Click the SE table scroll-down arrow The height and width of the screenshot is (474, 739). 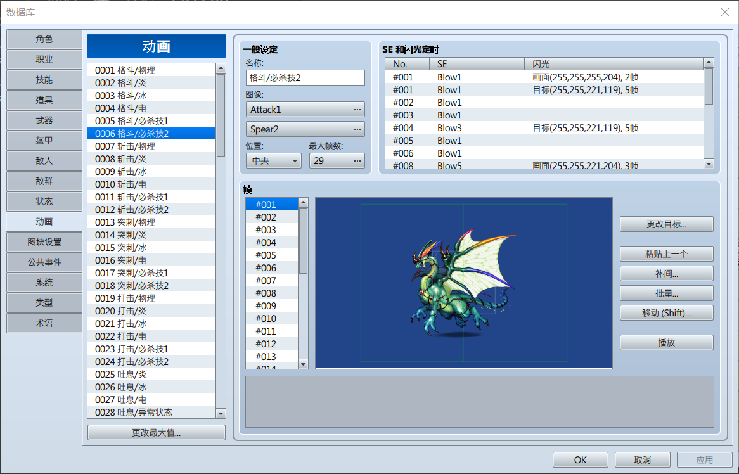(709, 163)
